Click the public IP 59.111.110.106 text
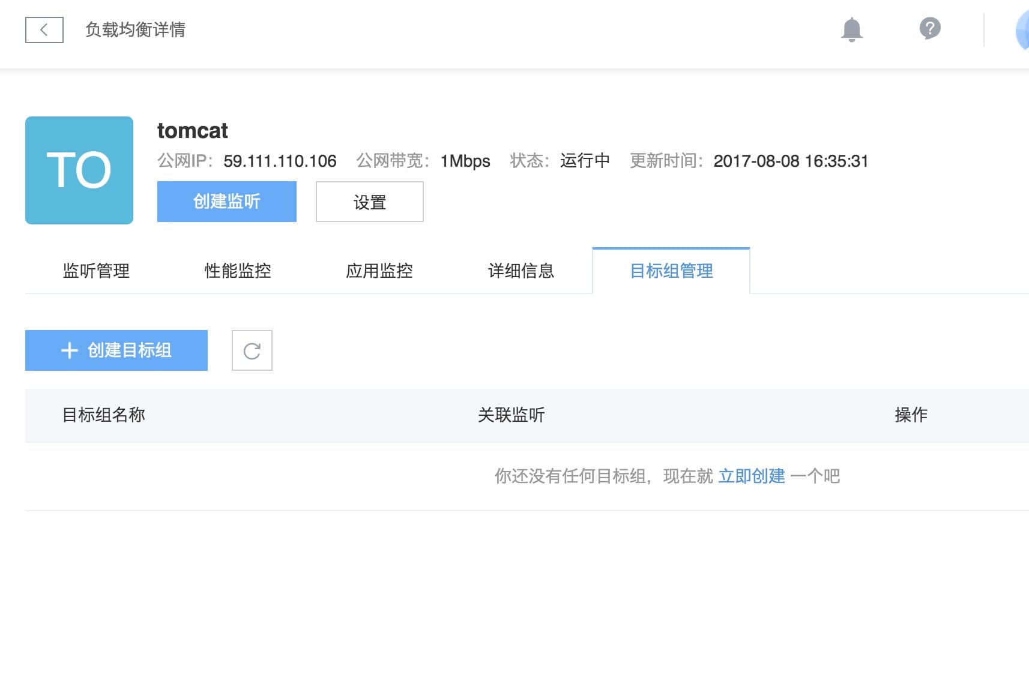Screen dimensions: 1029x684 tap(280, 161)
